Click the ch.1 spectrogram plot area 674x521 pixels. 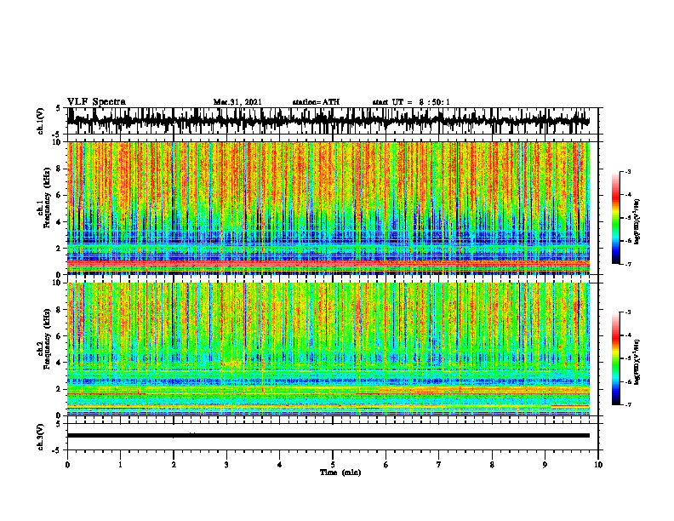click(x=328, y=208)
